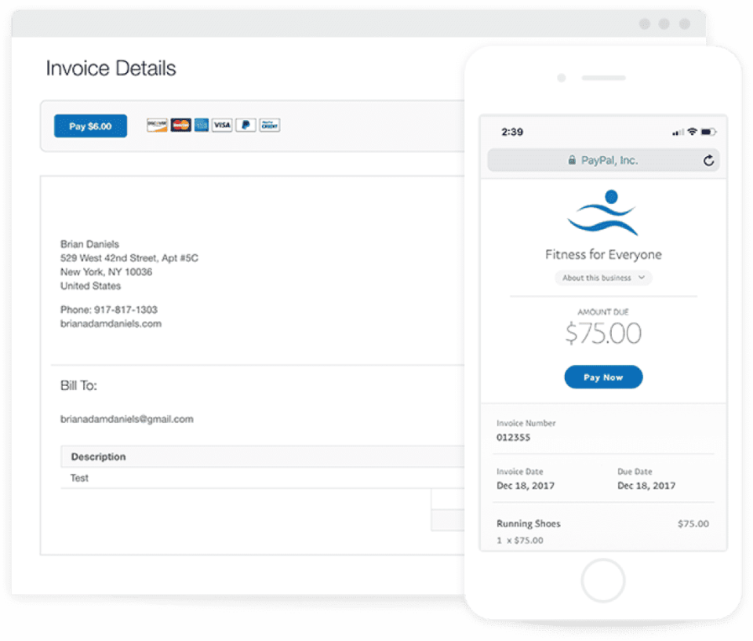The image size is (753, 641).
Task: Select the Discover card payment icon
Action: click(x=157, y=125)
